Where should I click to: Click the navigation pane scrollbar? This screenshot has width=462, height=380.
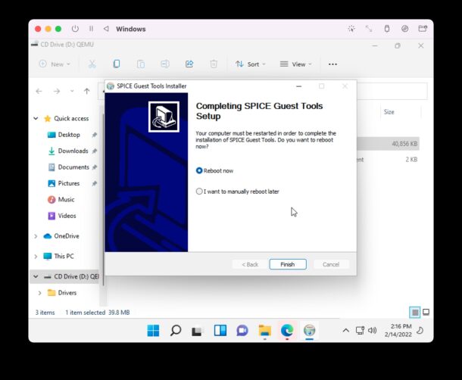point(103,201)
